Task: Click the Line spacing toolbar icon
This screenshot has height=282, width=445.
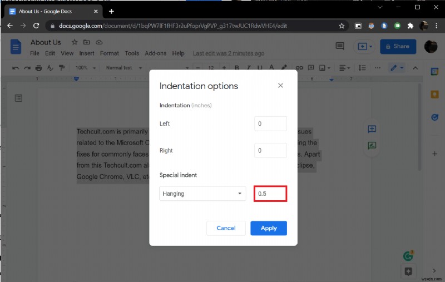Action: tap(362, 68)
